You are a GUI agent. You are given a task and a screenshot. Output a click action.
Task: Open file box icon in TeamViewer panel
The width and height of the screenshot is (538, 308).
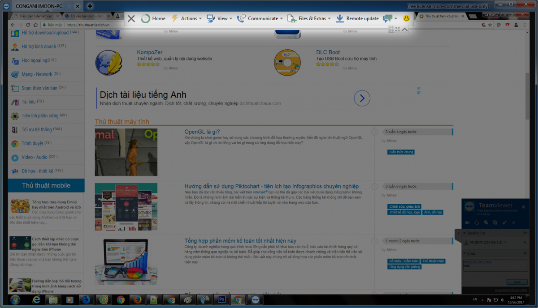[495, 222]
